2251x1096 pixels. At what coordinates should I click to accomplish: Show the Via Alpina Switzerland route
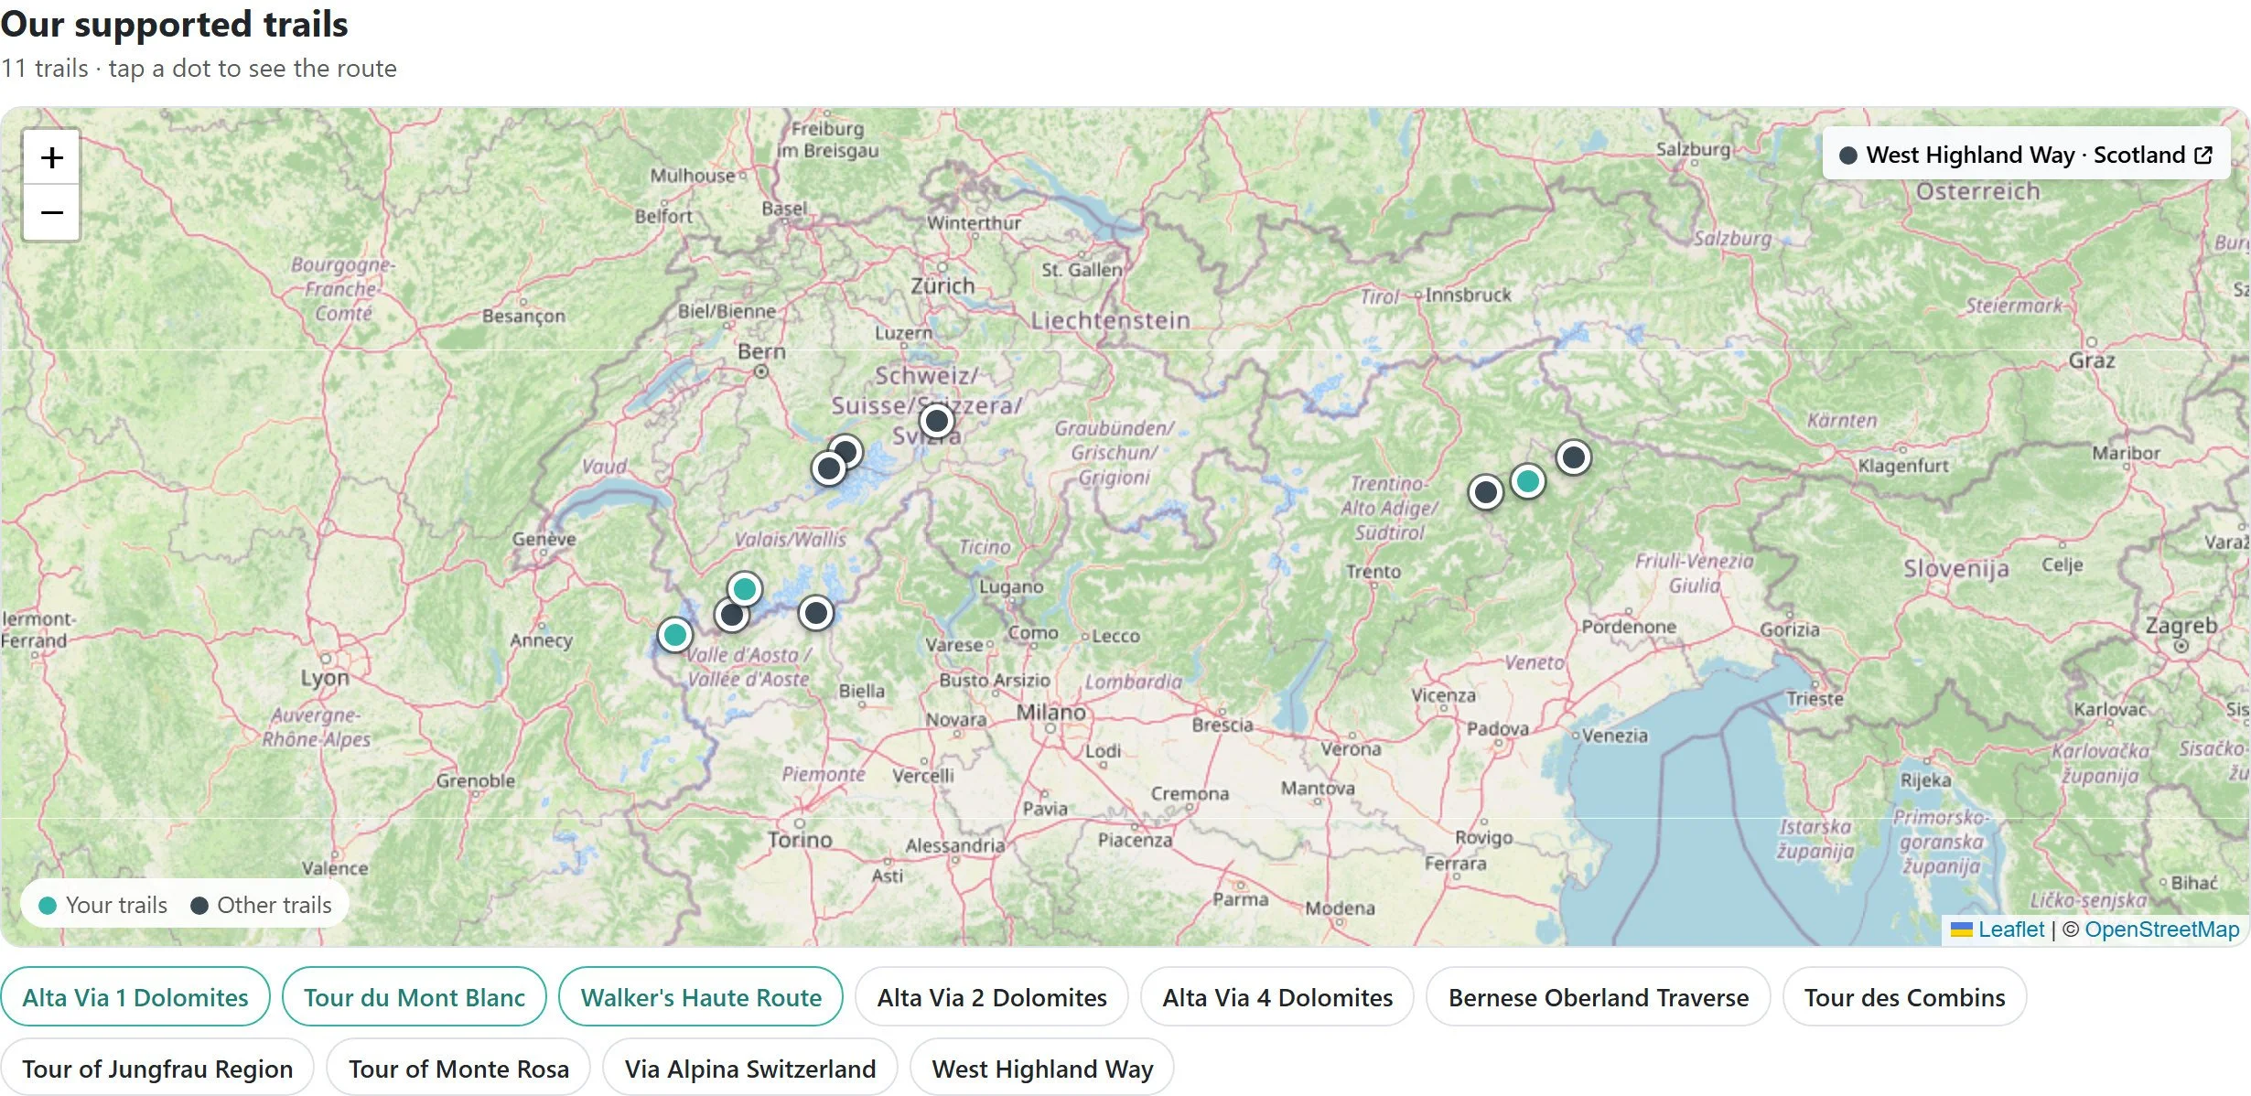tap(750, 1068)
